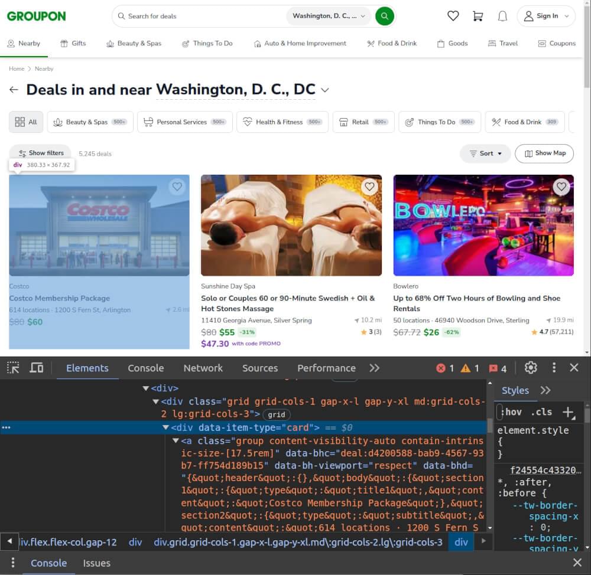Screen dimensions: 591x575
Task: Select the inspect element tool in DevTools
Action: point(12,367)
